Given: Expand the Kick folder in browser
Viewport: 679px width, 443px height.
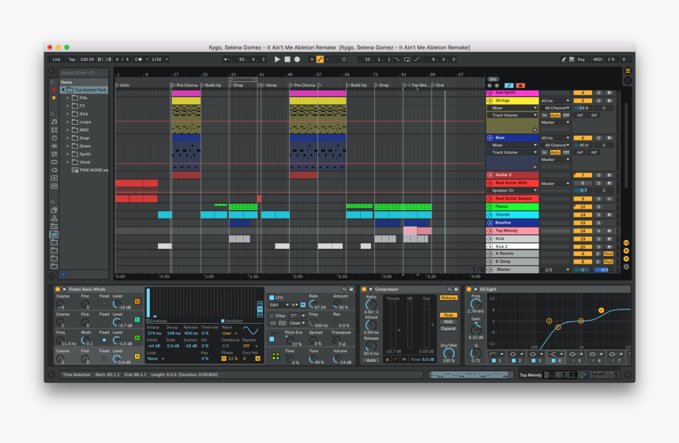Looking at the screenshot, I should click(68, 114).
